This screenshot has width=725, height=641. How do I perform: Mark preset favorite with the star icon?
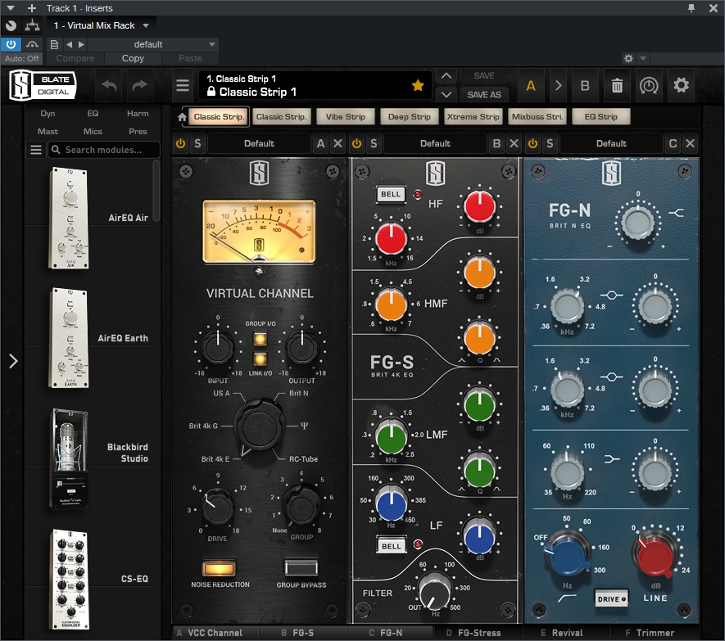tap(418, 85)
